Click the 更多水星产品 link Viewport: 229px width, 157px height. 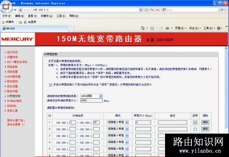16,122
